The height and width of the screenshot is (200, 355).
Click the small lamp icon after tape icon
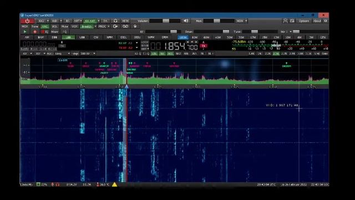pos(135,26)
